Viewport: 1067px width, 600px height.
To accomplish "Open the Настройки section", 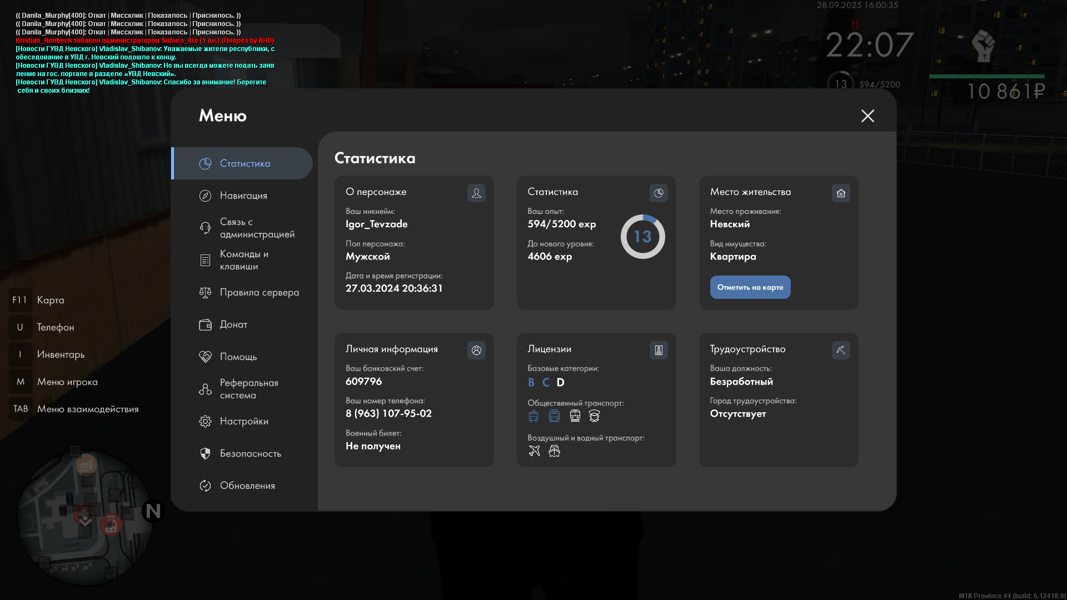I will tap(243, 421).
